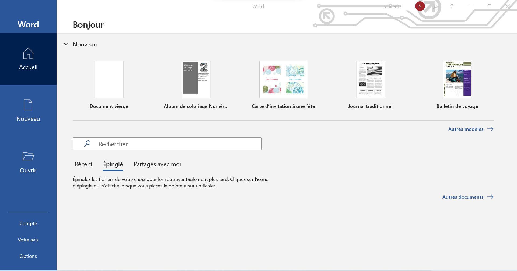The height and width of the screenshot is (271, 517).
Task: Open Options in the sidebar
Action: coord(28,256)
